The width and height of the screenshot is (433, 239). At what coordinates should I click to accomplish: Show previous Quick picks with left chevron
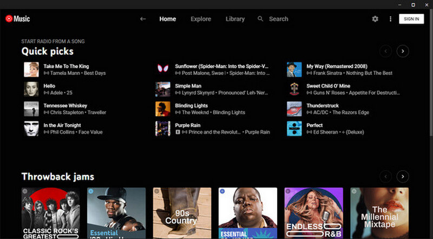386,51
